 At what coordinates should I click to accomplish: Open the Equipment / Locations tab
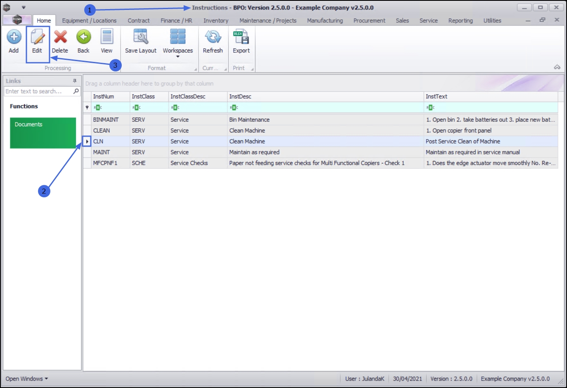89,20
